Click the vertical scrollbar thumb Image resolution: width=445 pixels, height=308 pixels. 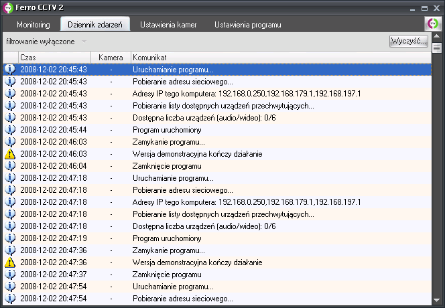click(x=437, y=48)
